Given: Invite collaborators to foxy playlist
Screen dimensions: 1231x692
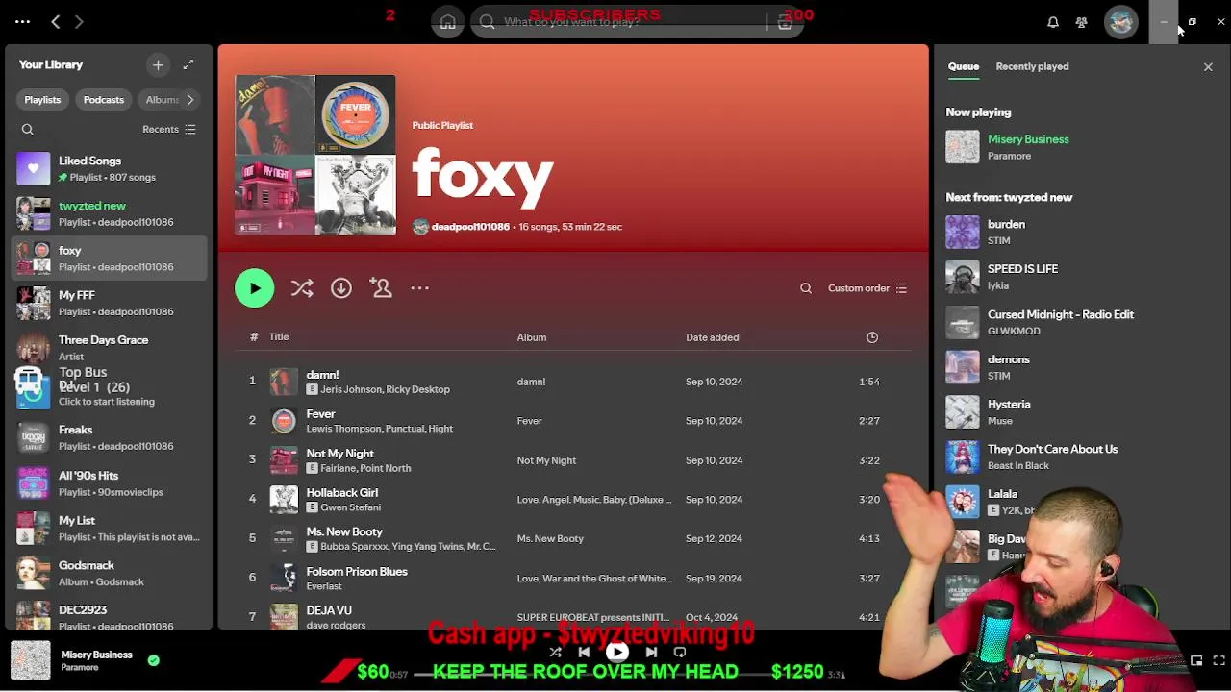Looking at the screenshot, I should point(381,288).
